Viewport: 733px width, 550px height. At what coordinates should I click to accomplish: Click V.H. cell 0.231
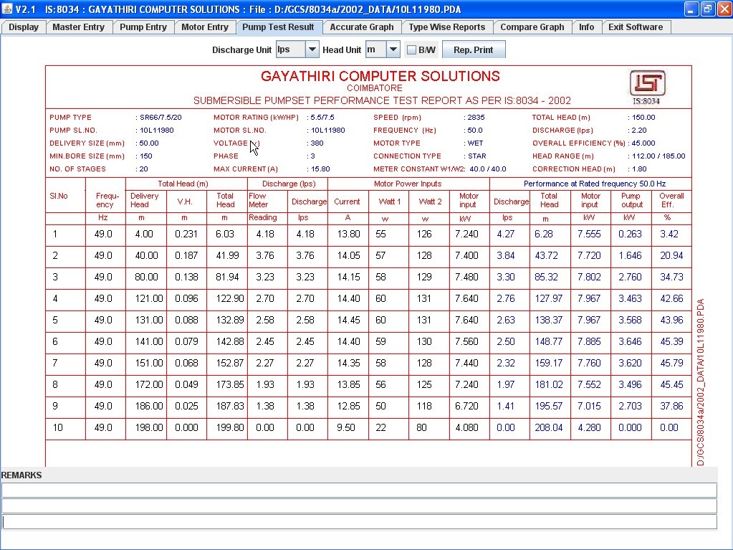pos(186,234)
